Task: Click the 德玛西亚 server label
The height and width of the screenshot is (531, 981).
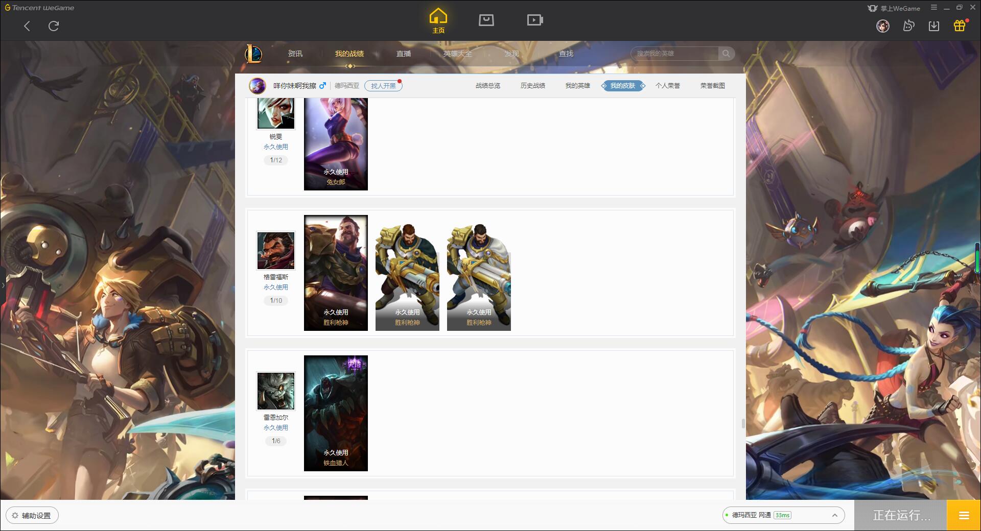Action: click(347, 86)
